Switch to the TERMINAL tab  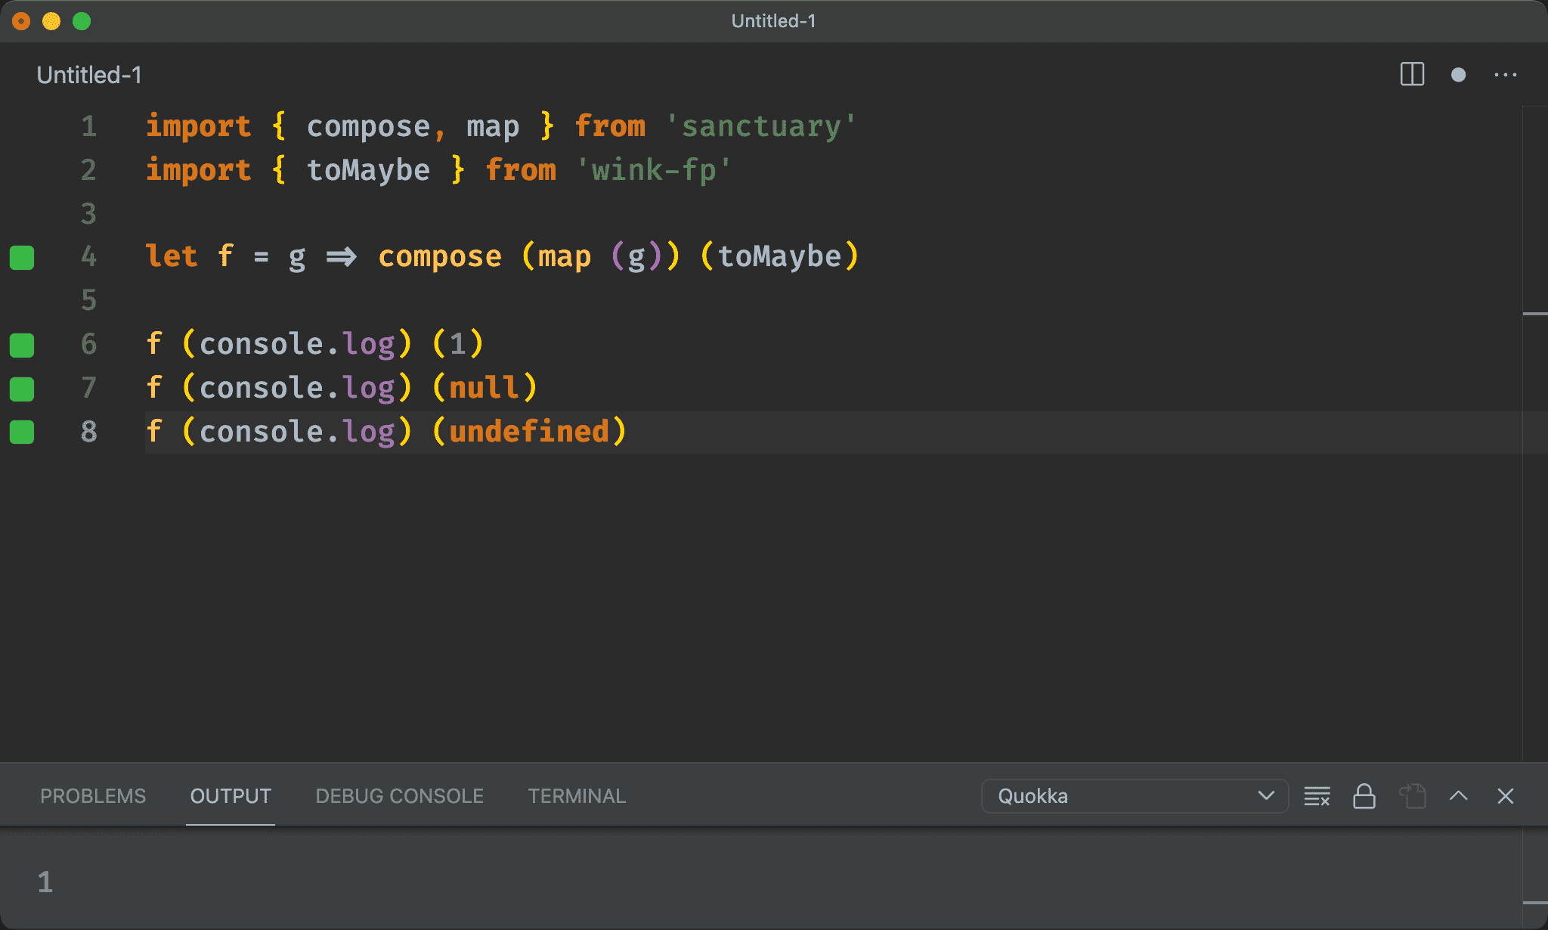(577, 796)
